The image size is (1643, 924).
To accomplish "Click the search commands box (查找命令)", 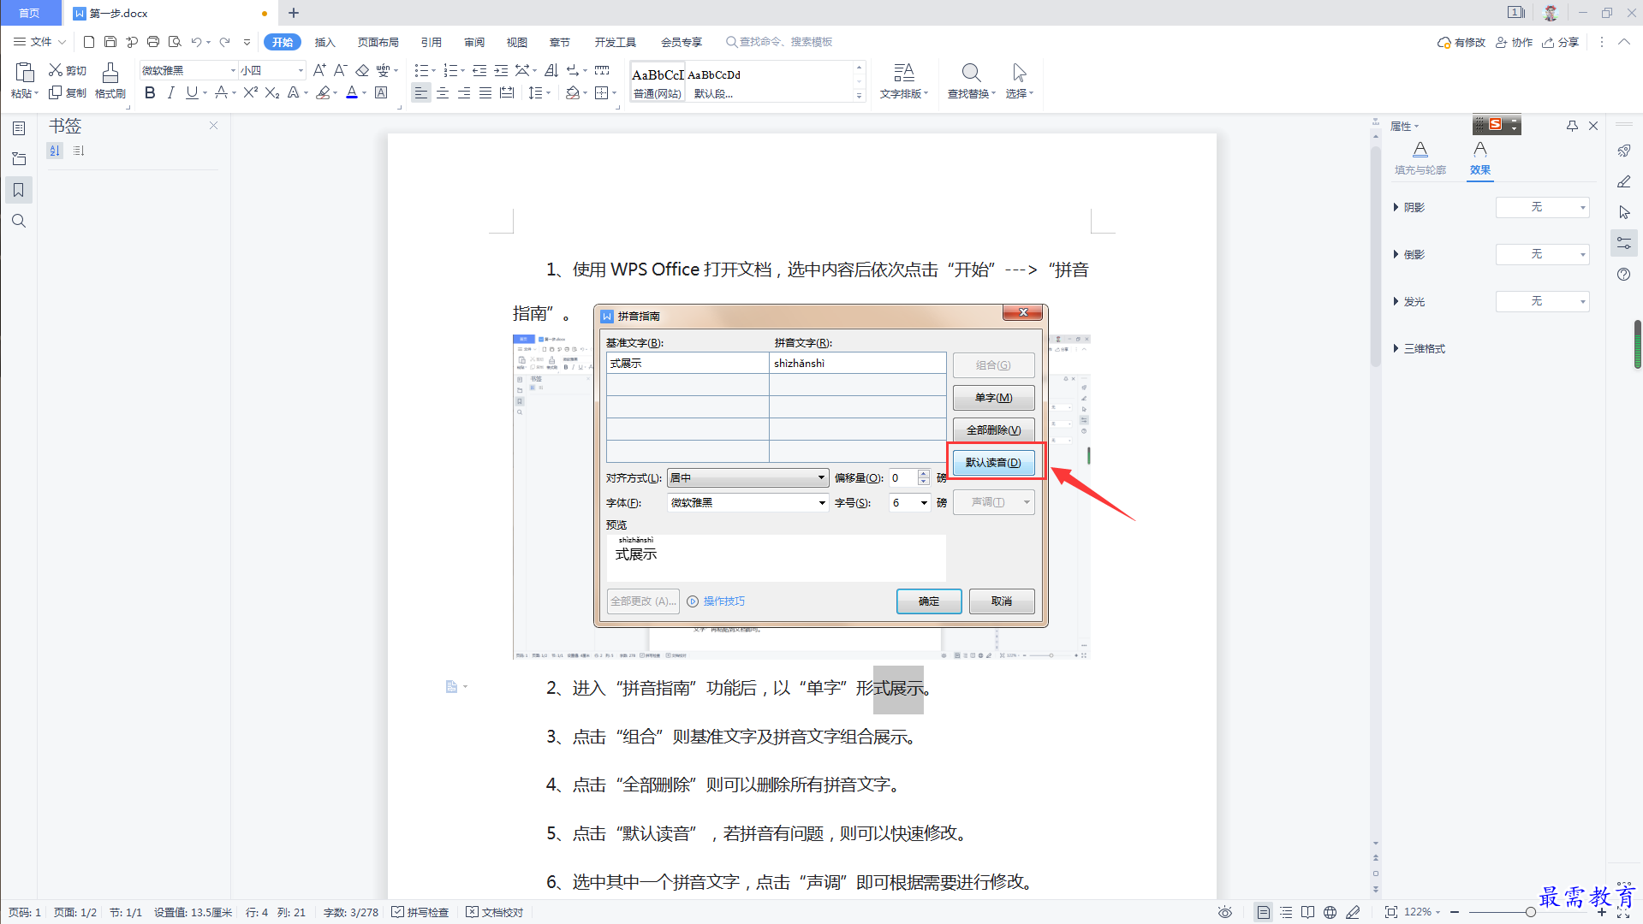I will [x=779, y=42].
